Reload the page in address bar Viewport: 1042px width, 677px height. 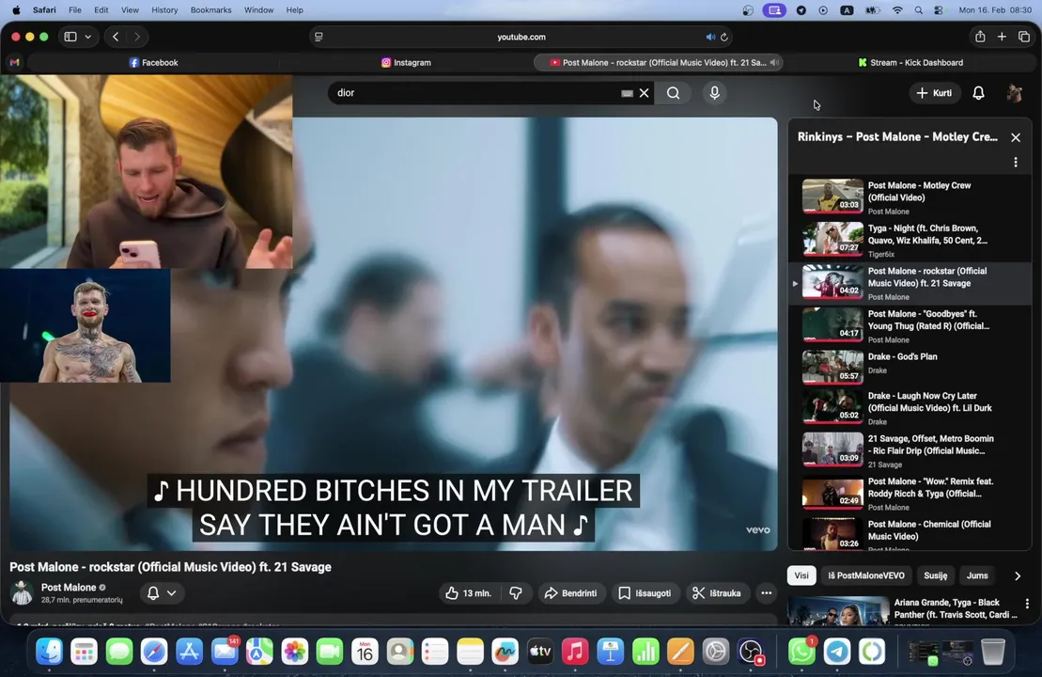click(724, 38)
